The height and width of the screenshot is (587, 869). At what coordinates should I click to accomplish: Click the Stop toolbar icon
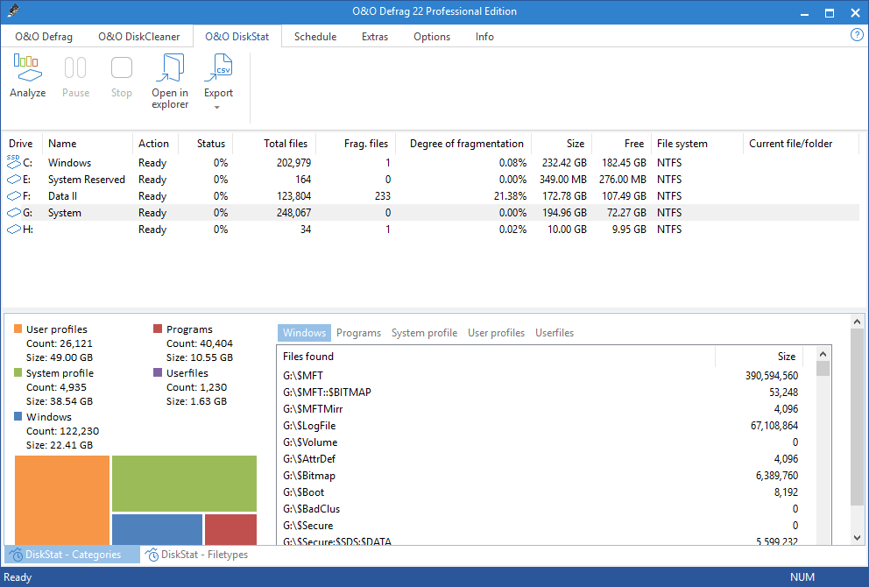click(x=122, y=67)
